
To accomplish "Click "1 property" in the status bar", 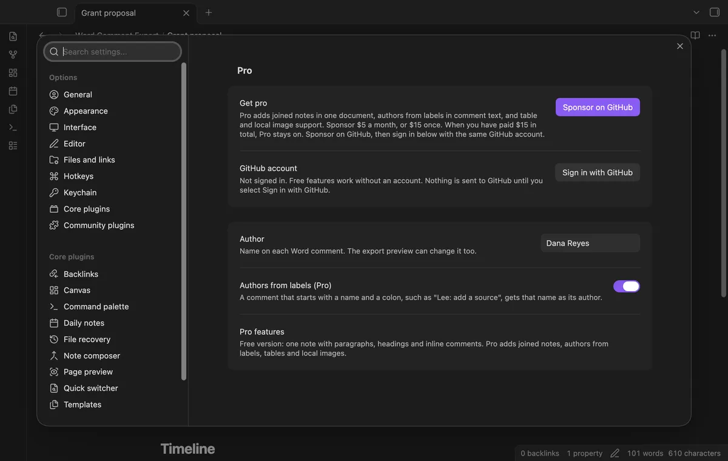I will (585, 453).
